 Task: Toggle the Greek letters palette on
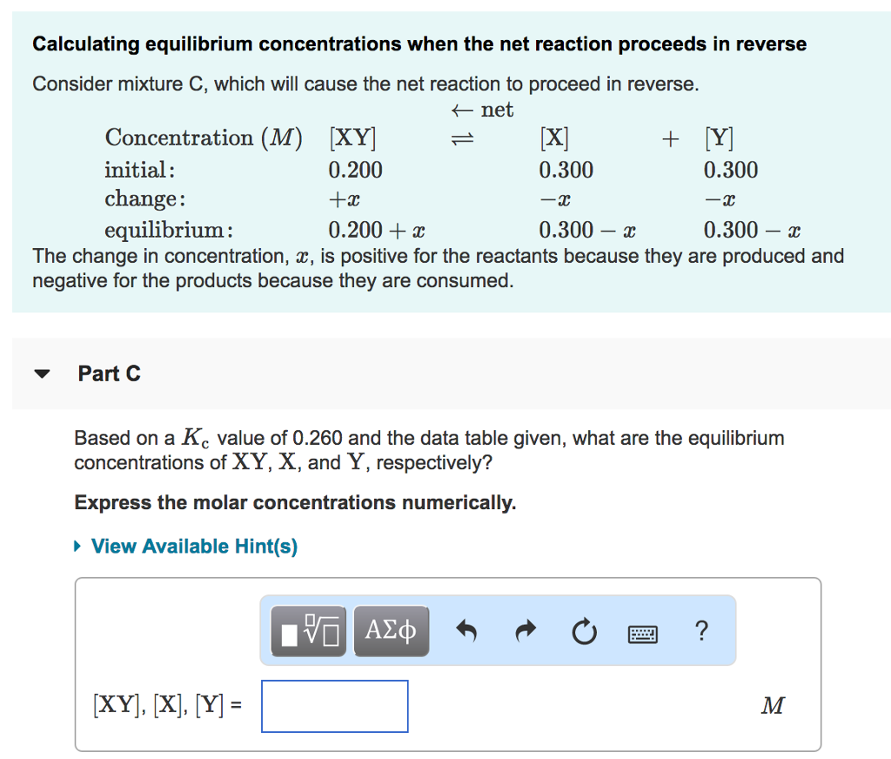click(391, 631)
